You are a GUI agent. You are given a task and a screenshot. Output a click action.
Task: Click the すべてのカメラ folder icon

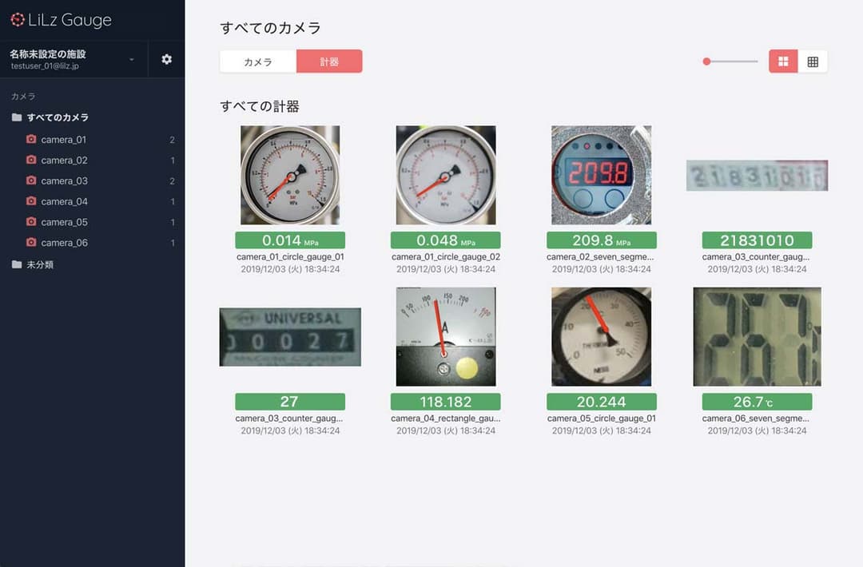tap(17, 117)
